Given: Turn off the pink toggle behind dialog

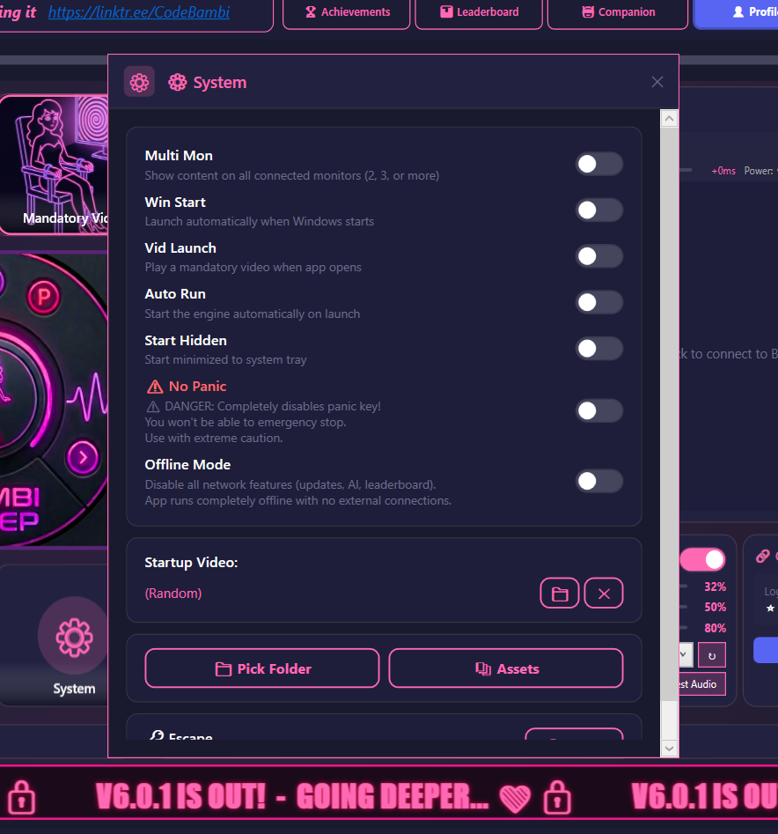Looking at the screenshot, I should coord(702,559).
